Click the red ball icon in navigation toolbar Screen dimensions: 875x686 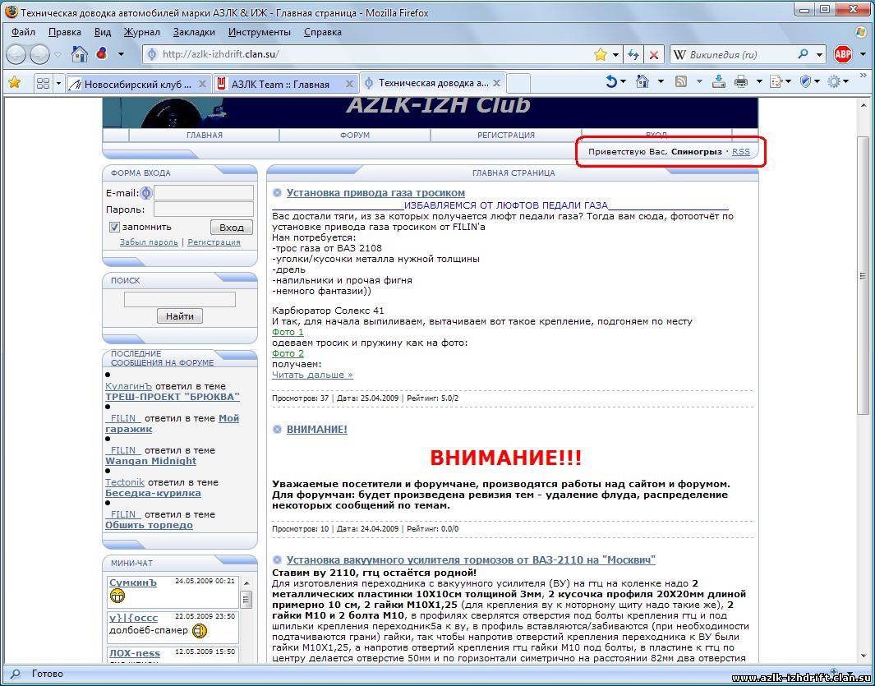coord(102,54)
